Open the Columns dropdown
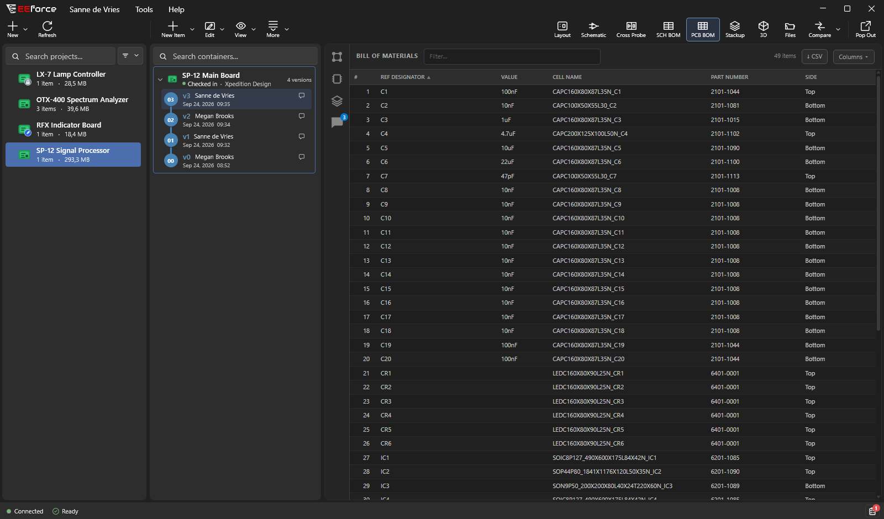 854,56
